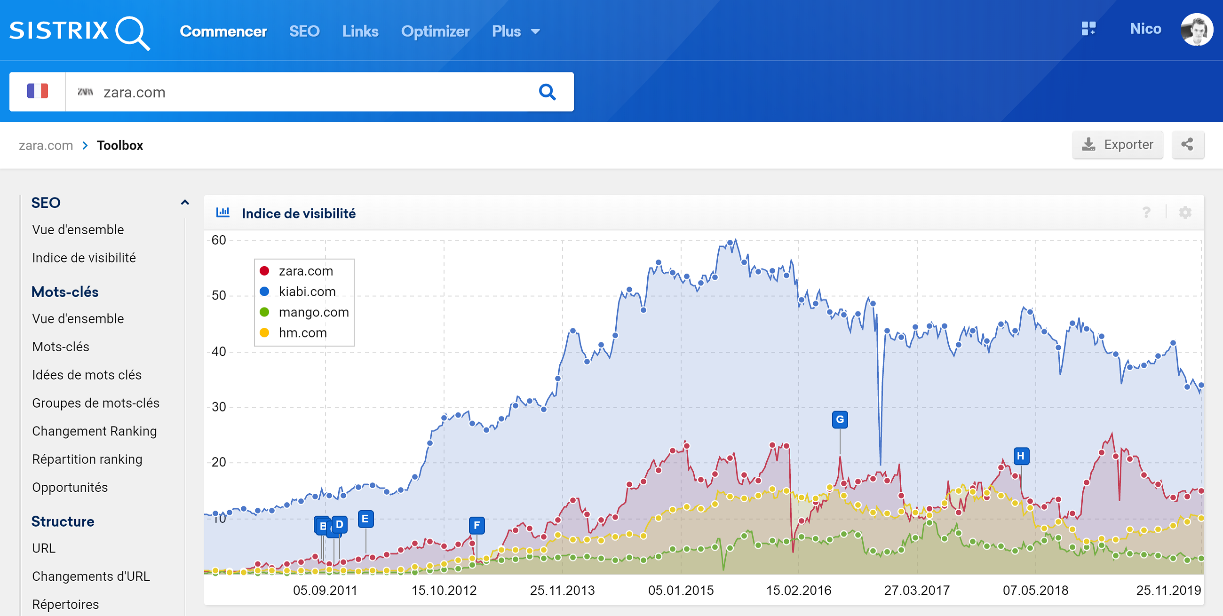1223x616 pixels.
Task: Click the Toolbox breadcrumb
Action: point(119,145)
